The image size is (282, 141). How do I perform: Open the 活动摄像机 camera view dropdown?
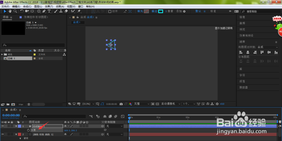[171, 104]
